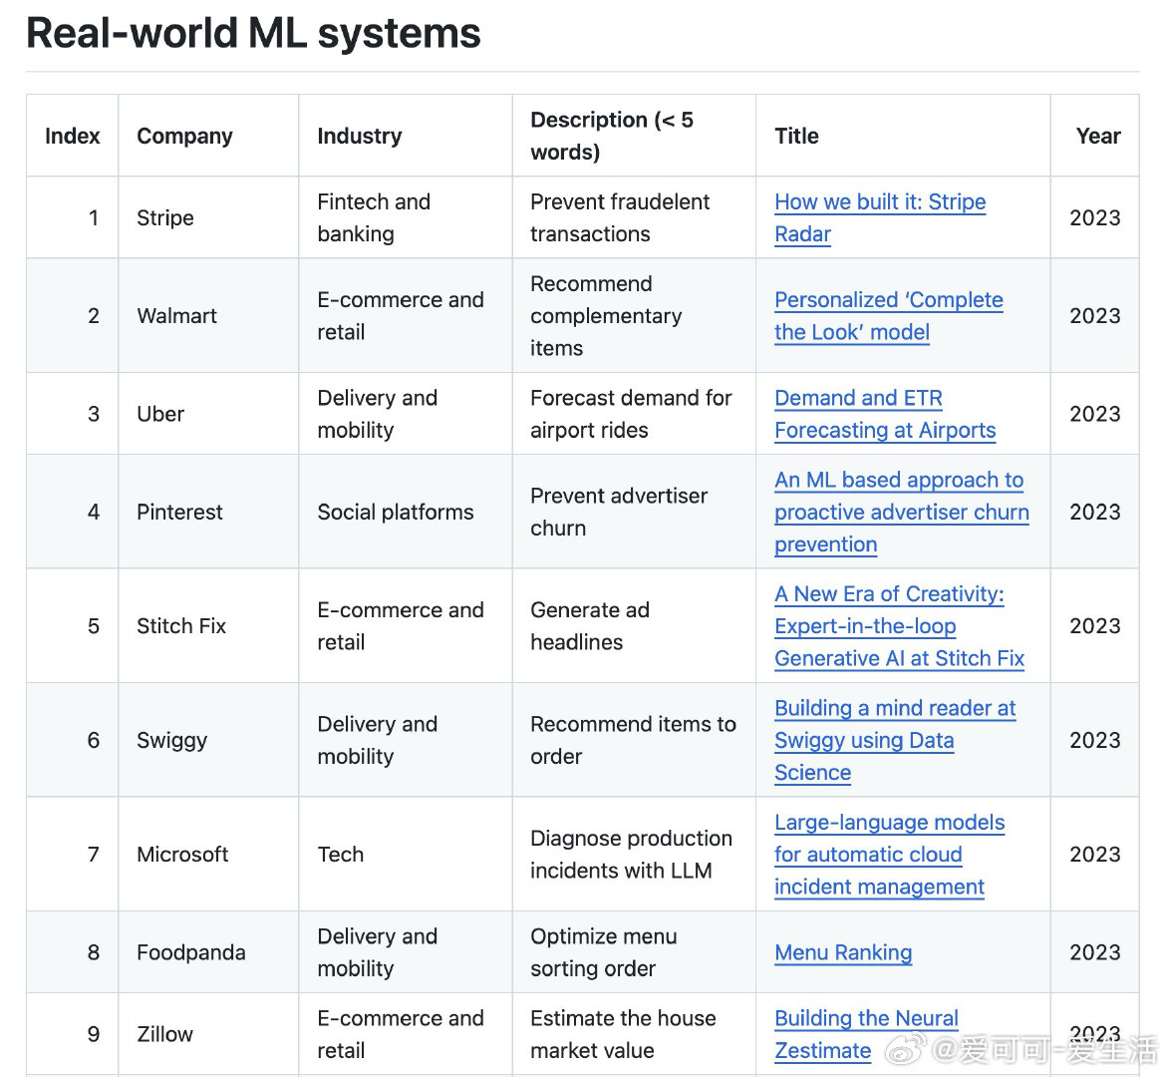This screenshot has height=1077, width=1169.
Task: Click index number 1 in the Stripe row
Action: pyautogui.click(x=94, y=217)
